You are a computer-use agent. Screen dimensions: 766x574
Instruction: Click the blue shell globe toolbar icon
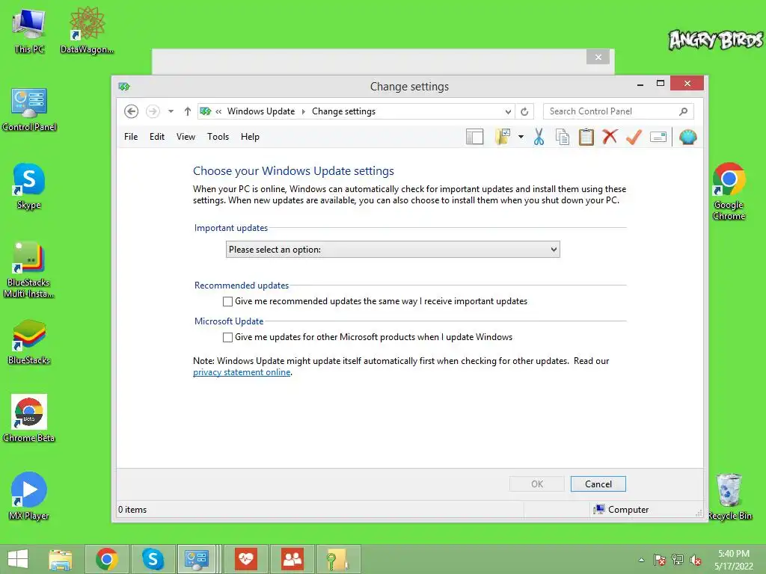coord(688,138)
